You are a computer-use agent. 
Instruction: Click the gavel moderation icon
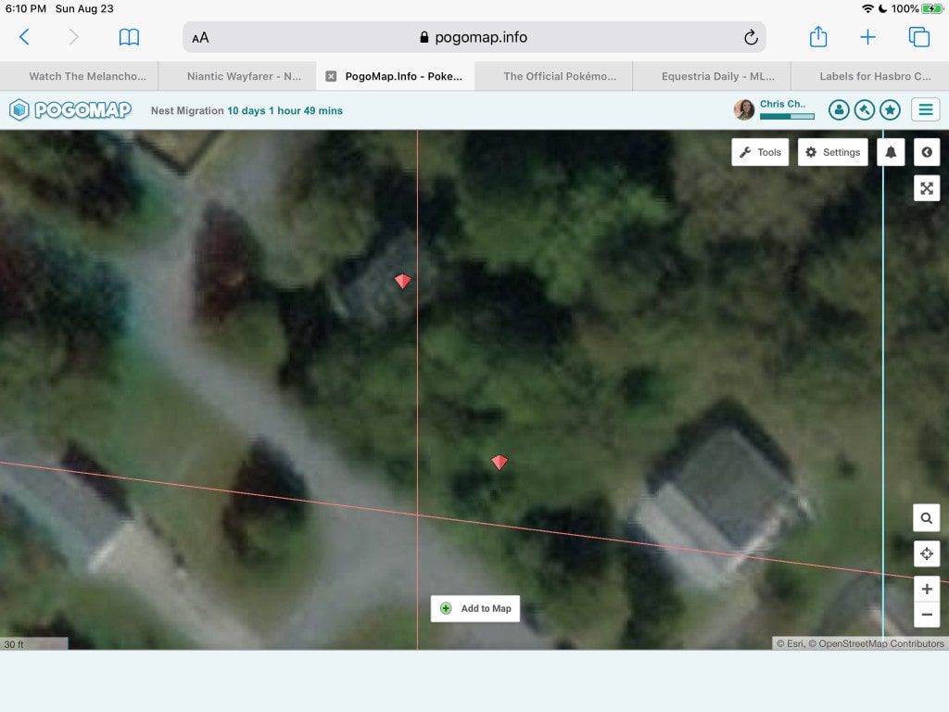pyautogui.click(x=864, y=110)
